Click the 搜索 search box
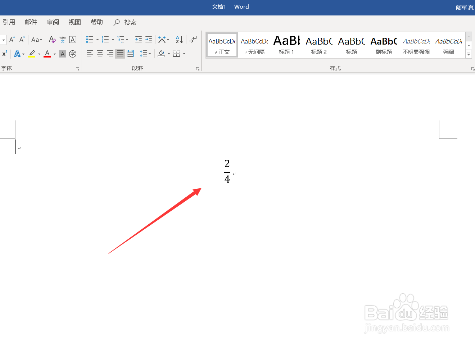This screenshot has height=344, width=475. point(125,22)
